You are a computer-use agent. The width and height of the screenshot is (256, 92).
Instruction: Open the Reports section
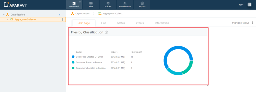coord(142,5)
